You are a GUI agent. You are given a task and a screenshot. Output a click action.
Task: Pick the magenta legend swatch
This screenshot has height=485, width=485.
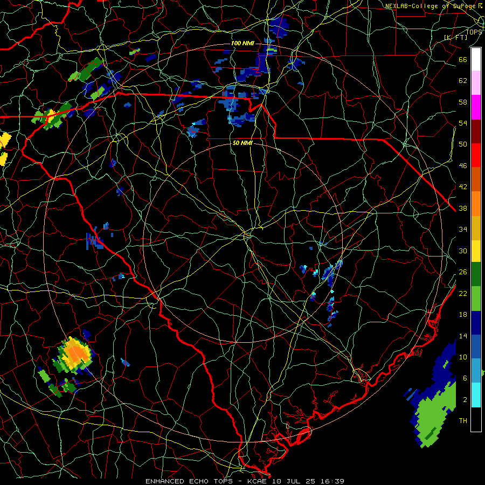(476, 107)
